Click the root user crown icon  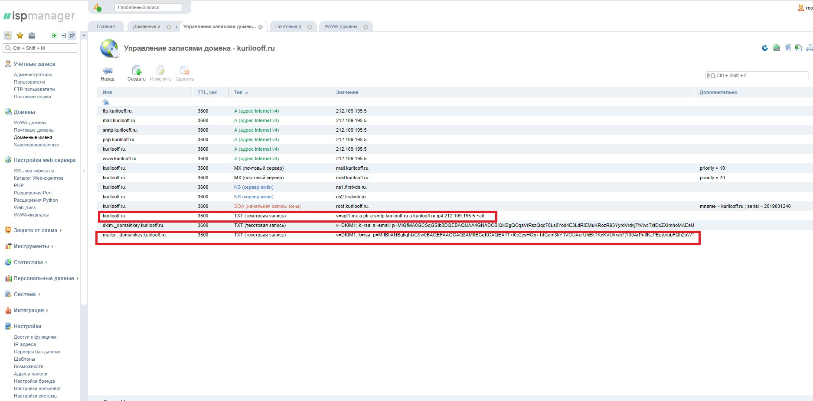coord(801,8)
